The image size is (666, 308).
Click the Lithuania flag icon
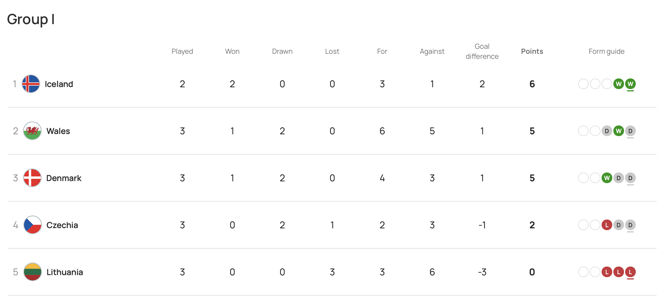click(x=32, y=272)
